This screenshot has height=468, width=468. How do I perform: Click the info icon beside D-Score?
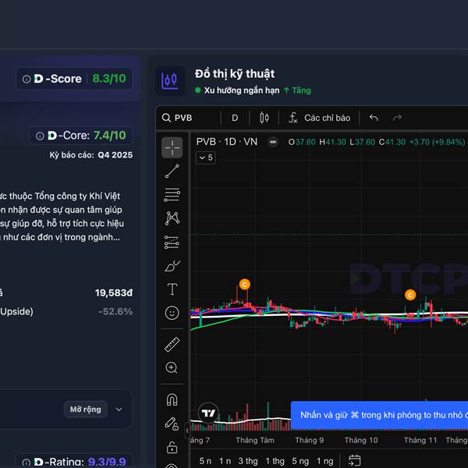(x=27, y=79)
